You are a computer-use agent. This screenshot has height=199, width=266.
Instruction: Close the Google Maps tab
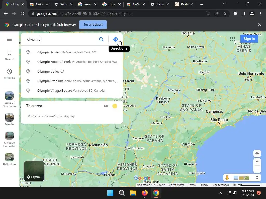tap(23, 4)
